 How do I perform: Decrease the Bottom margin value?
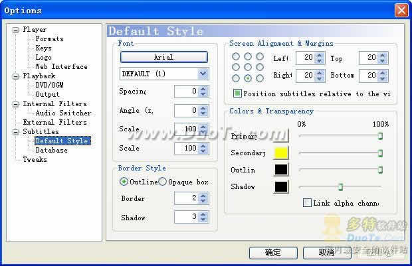[383, 78]
